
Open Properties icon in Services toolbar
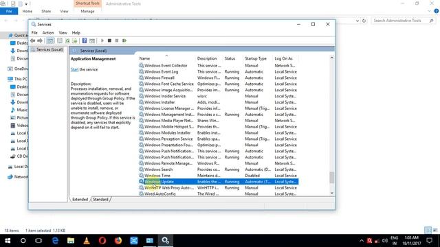60,40
